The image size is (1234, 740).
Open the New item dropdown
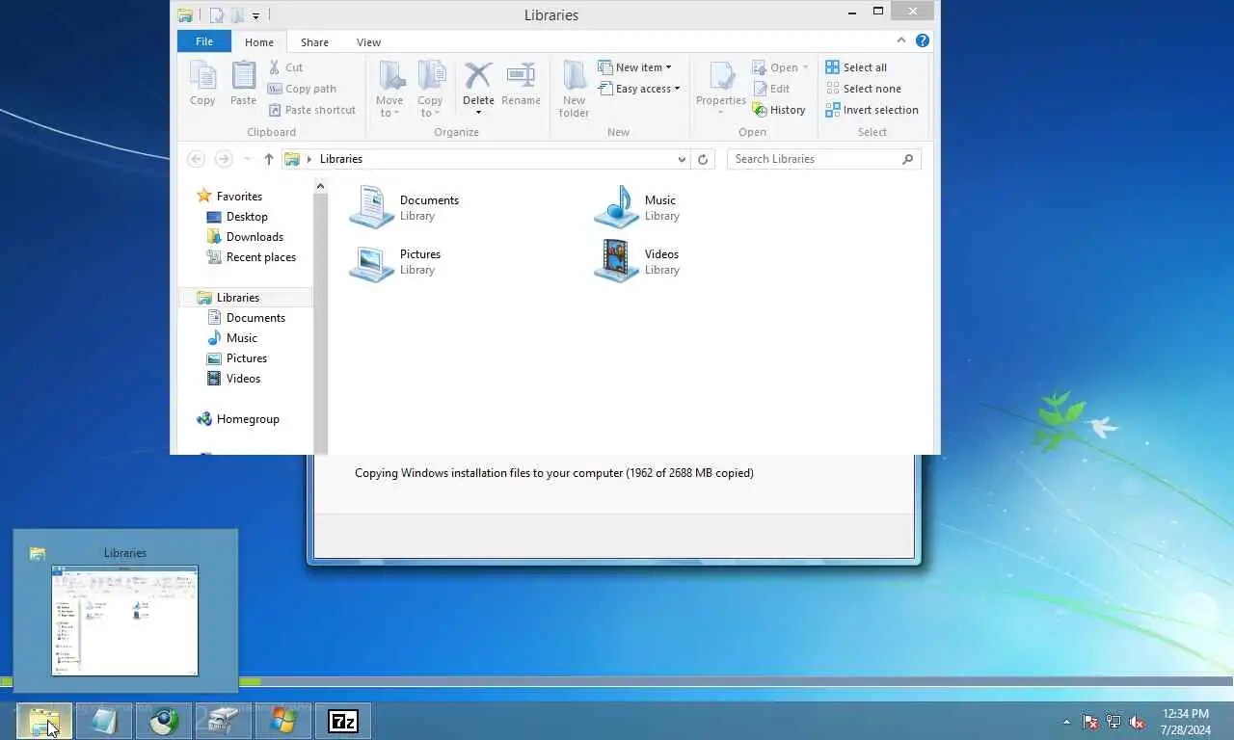pyautogui.click(x=634, y=67)
